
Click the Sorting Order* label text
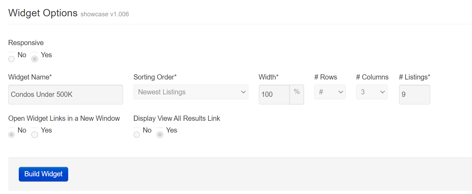[x=155, y=77]
